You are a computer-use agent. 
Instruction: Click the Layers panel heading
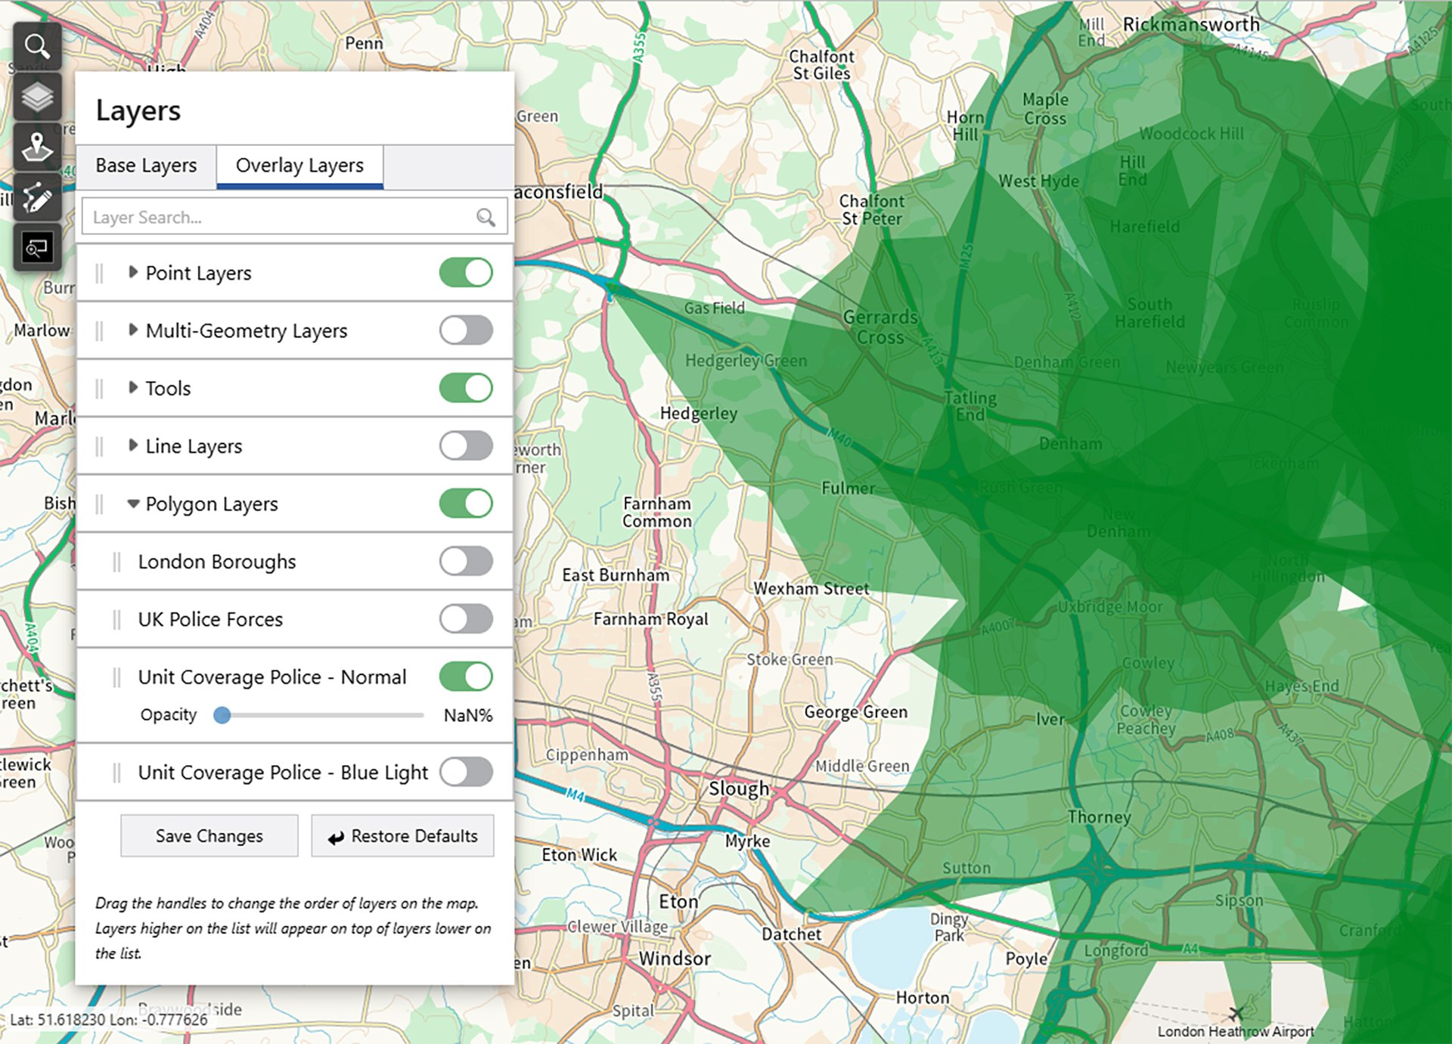click(x=138, y=111)
